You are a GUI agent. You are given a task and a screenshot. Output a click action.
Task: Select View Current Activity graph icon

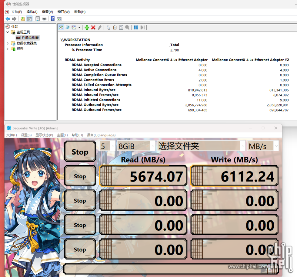[61, 28]
